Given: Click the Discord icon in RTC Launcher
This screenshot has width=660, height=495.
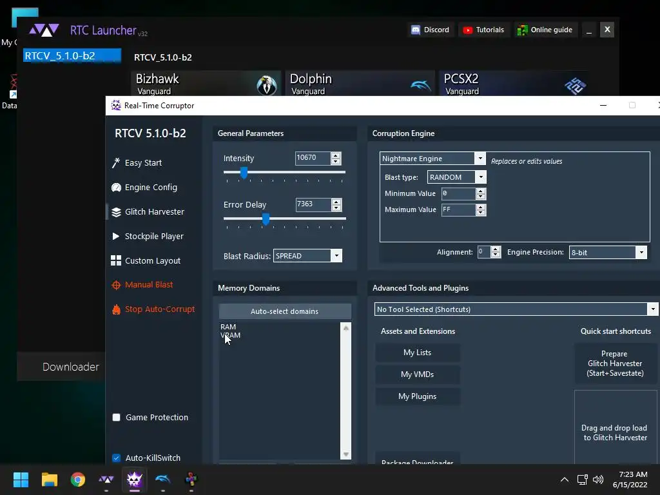Looking at the screenshot, I should (416, 30).
